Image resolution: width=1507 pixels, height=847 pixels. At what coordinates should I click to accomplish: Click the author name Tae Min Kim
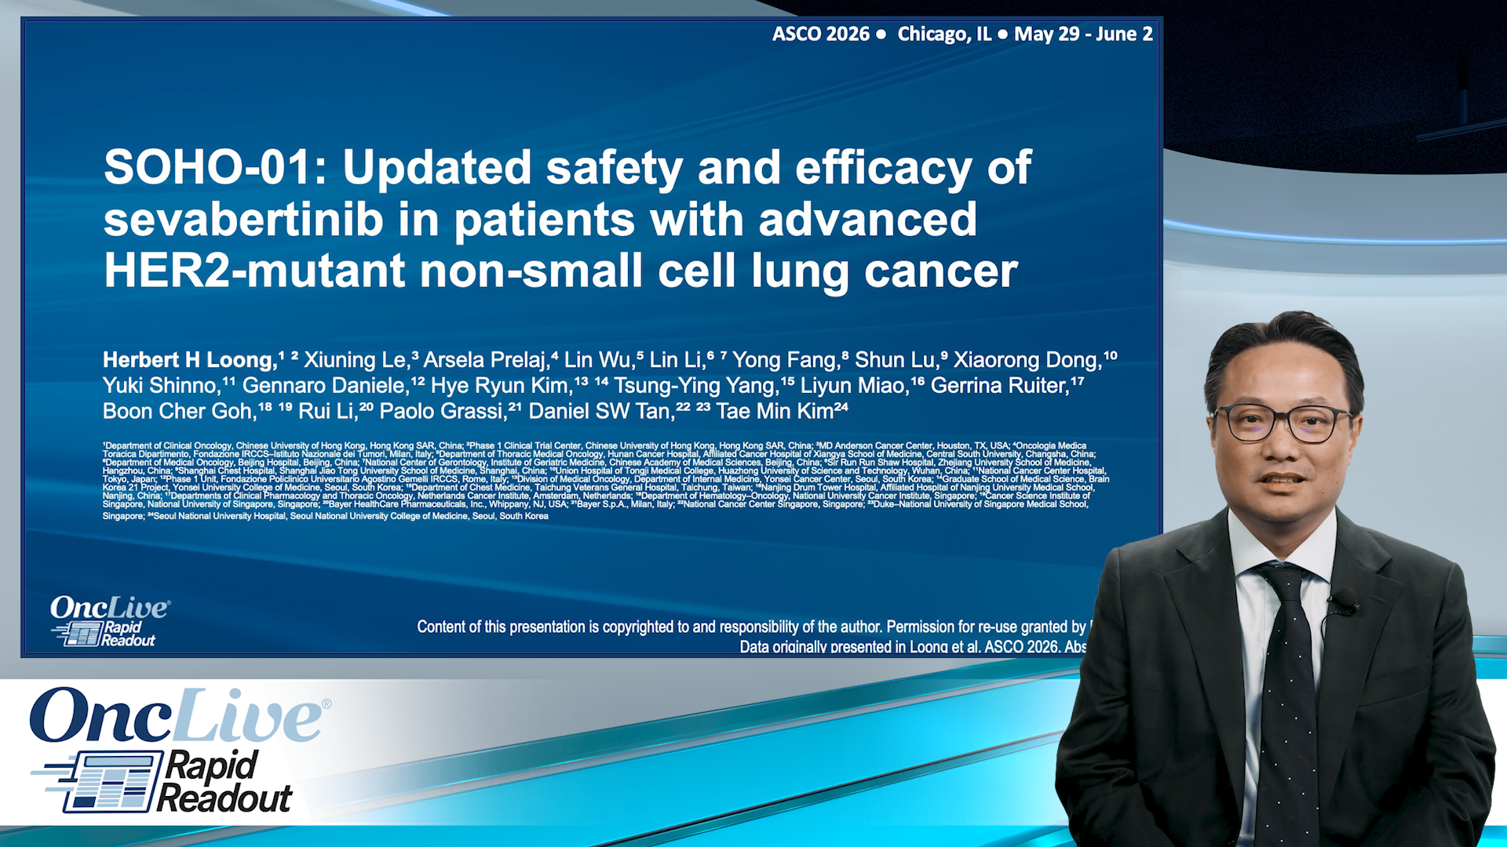point(774,412)
